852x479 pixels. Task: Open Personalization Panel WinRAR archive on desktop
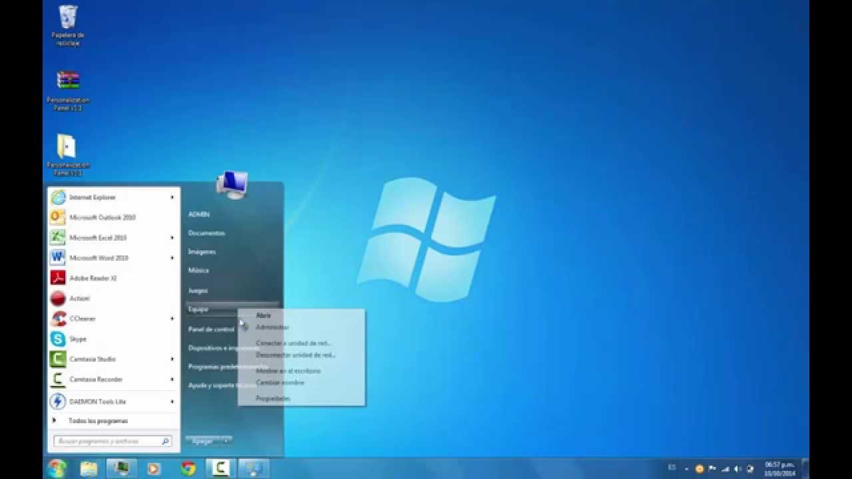68,90
